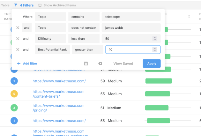
Task: Open the marketmuse.com link with difficulty 59
Action: [x=59, y=81]
